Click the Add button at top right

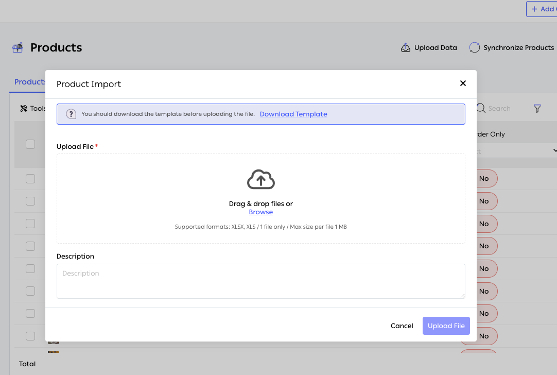tap(542, 9)
